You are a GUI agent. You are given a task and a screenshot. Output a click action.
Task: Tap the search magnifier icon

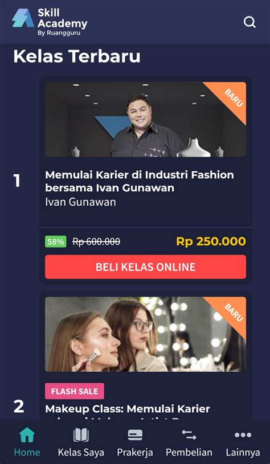click(x=249, y=22)
